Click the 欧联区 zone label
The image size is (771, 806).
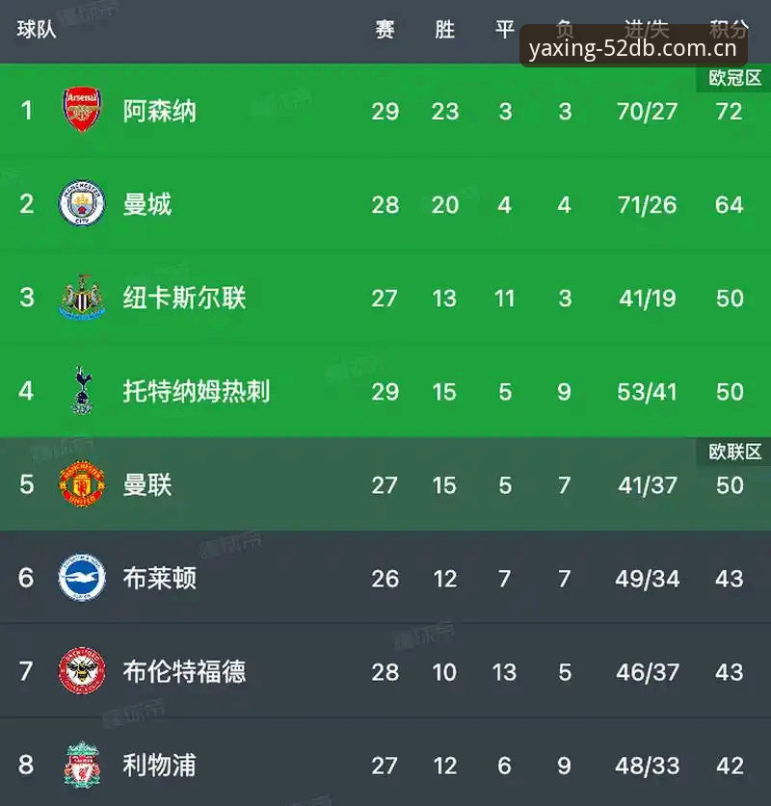pyautogui.click(x=734, y=452)
